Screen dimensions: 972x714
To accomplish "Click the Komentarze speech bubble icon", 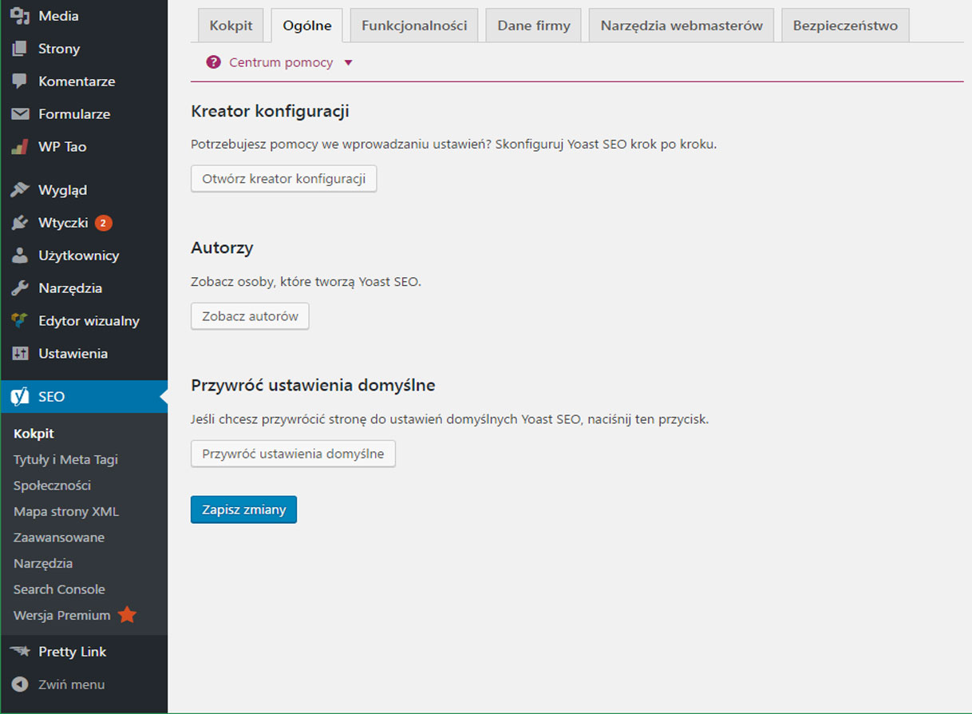I will [x=20, y=81].
